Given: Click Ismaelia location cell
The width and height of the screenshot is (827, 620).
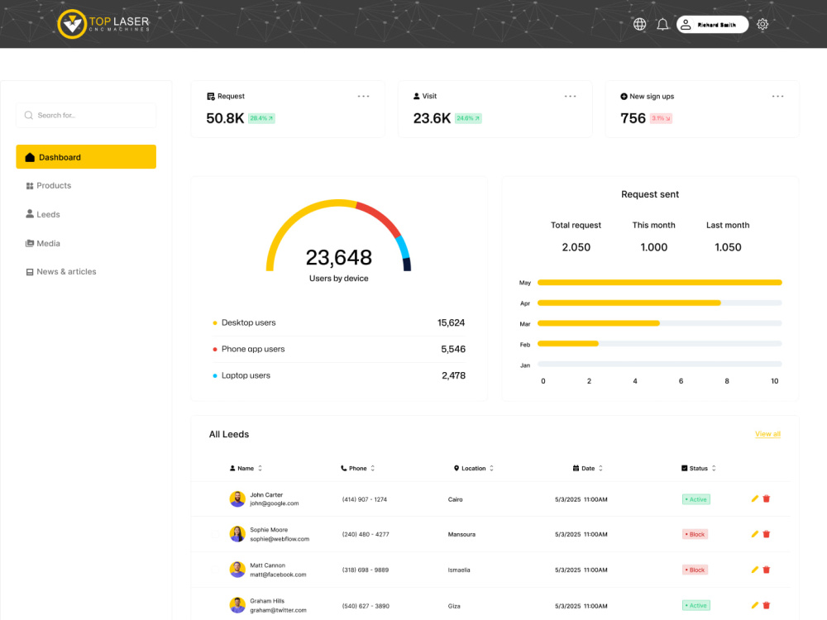Looking at the screenshot, I should pos(459,570).
